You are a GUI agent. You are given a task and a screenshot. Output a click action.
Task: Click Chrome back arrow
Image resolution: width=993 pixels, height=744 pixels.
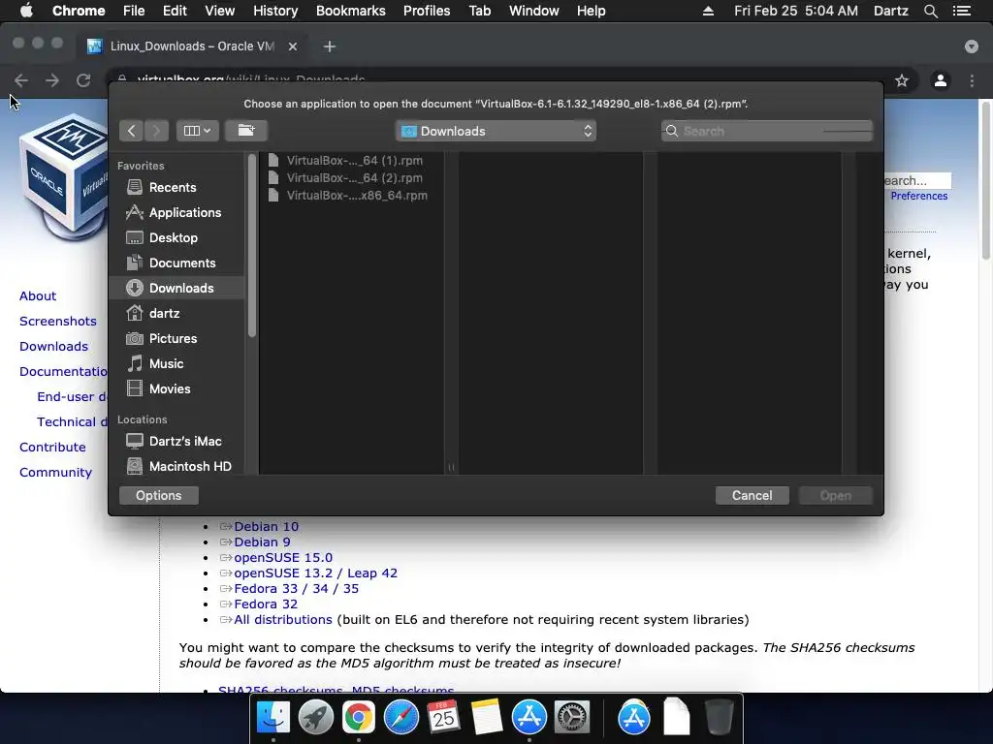click(x=21, y=80)
